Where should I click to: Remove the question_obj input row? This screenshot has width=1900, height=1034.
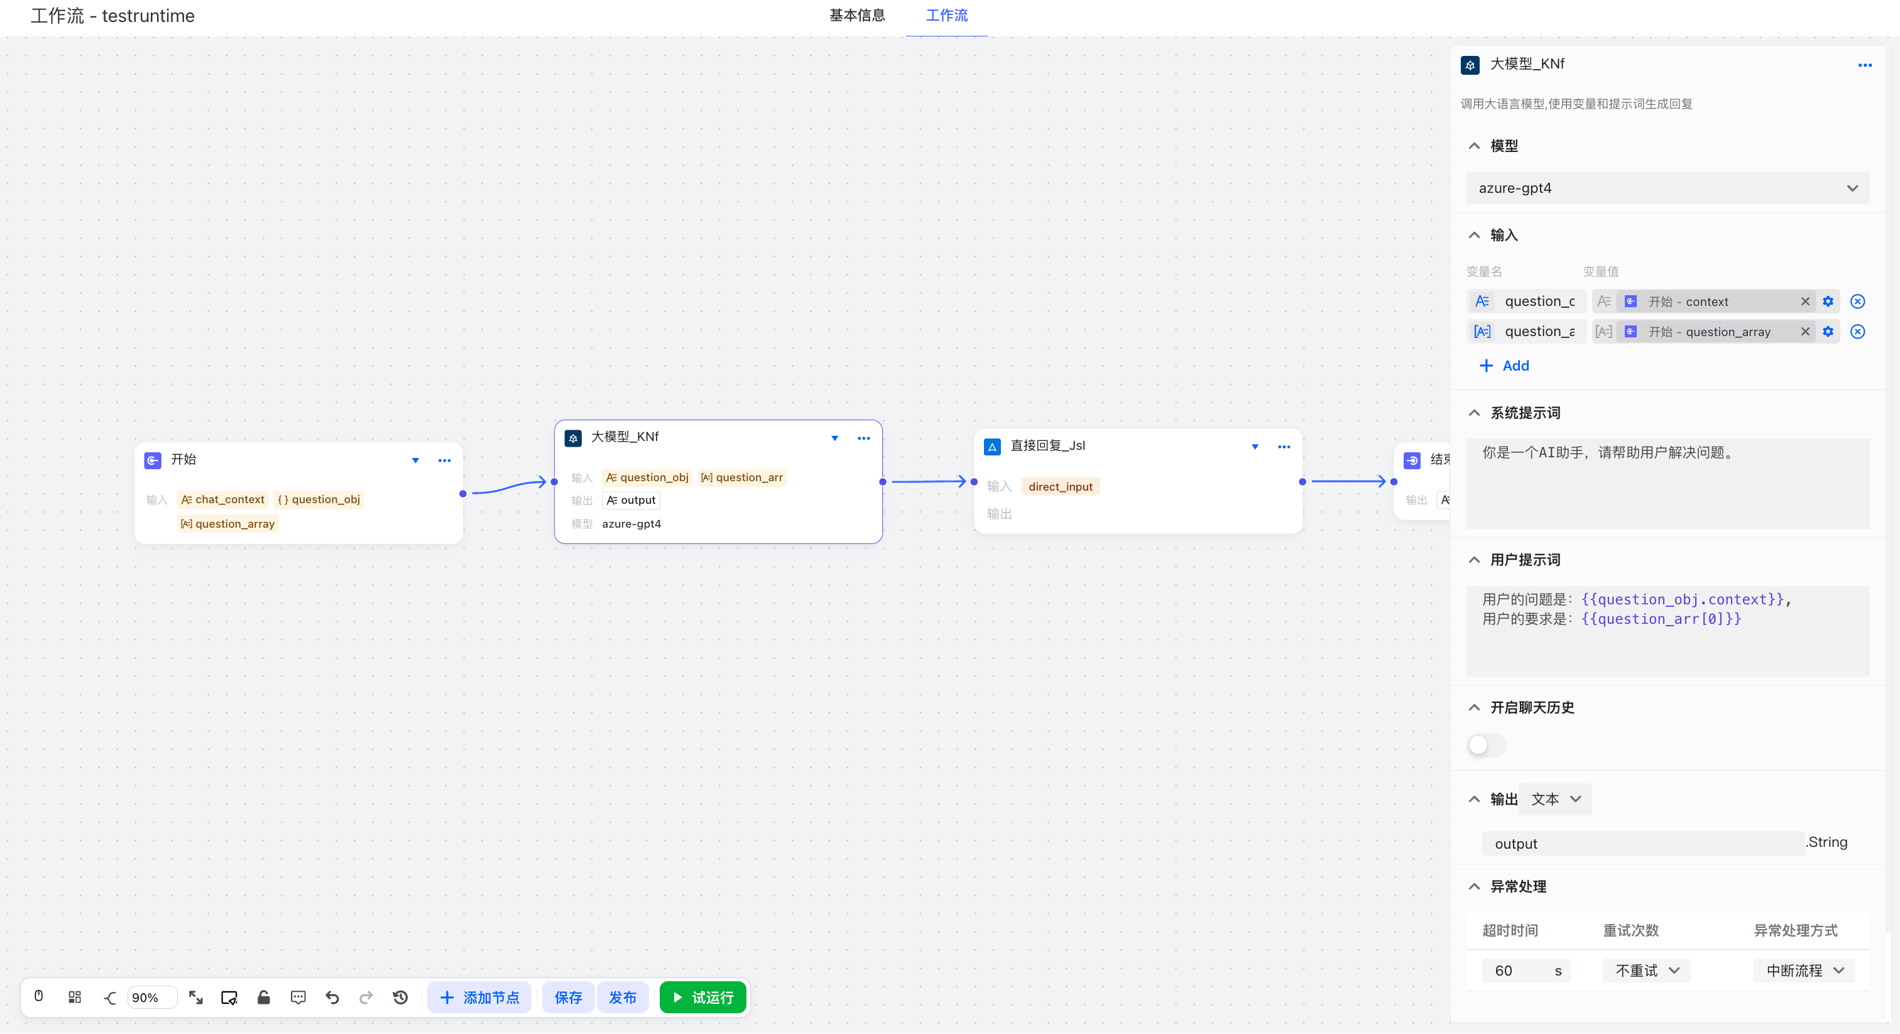(1857, 302)
